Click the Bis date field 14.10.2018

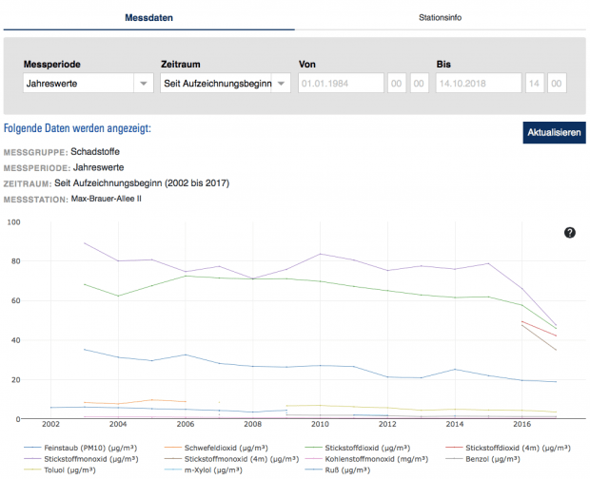click(478, 85)
